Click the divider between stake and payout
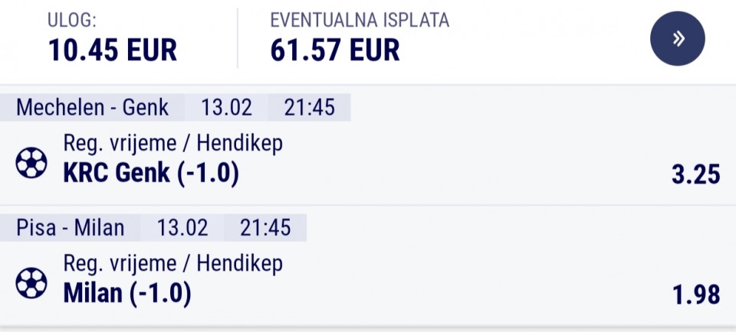 [x=238, y=39]
